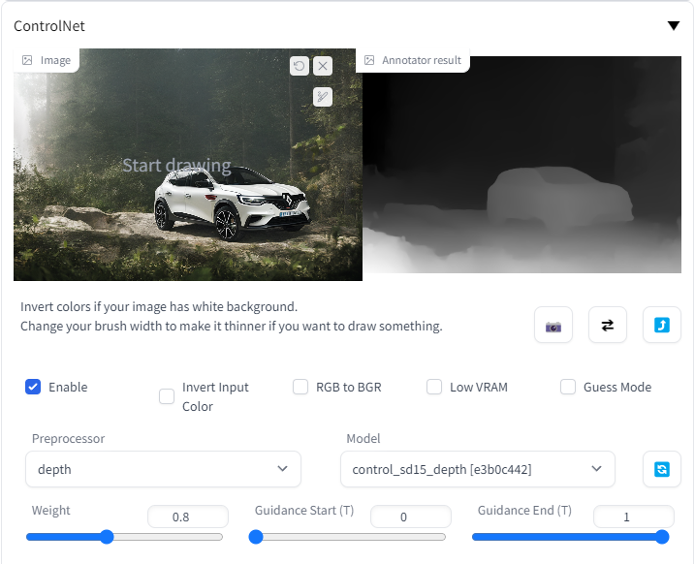
Task: Click the Guidance End value field
Action: [634, 517]
